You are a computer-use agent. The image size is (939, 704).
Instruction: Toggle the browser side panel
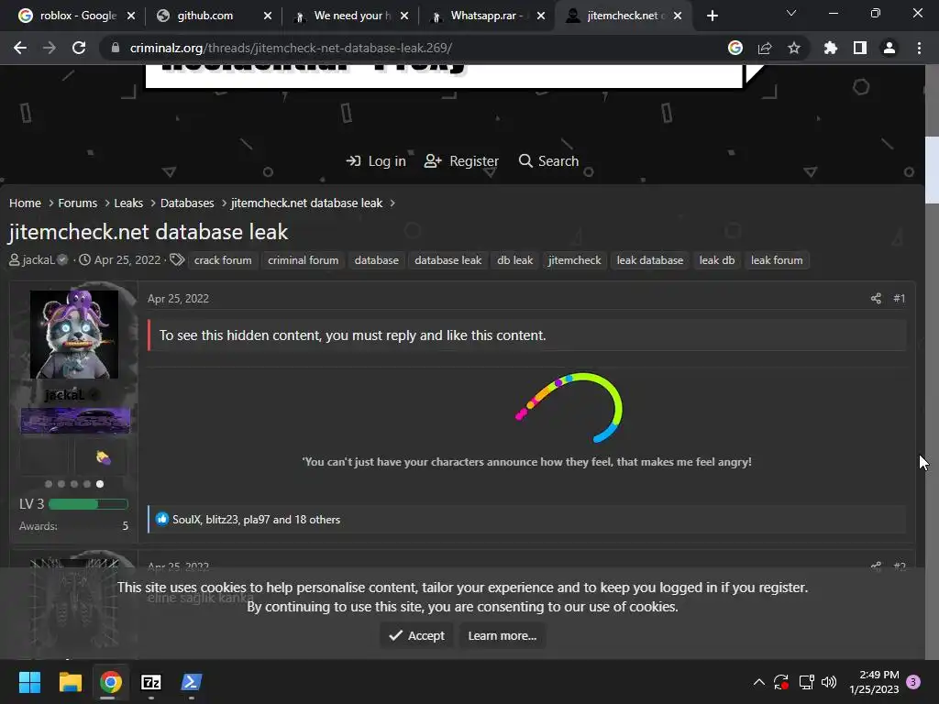pyautogui.click(x=860, y=48)
